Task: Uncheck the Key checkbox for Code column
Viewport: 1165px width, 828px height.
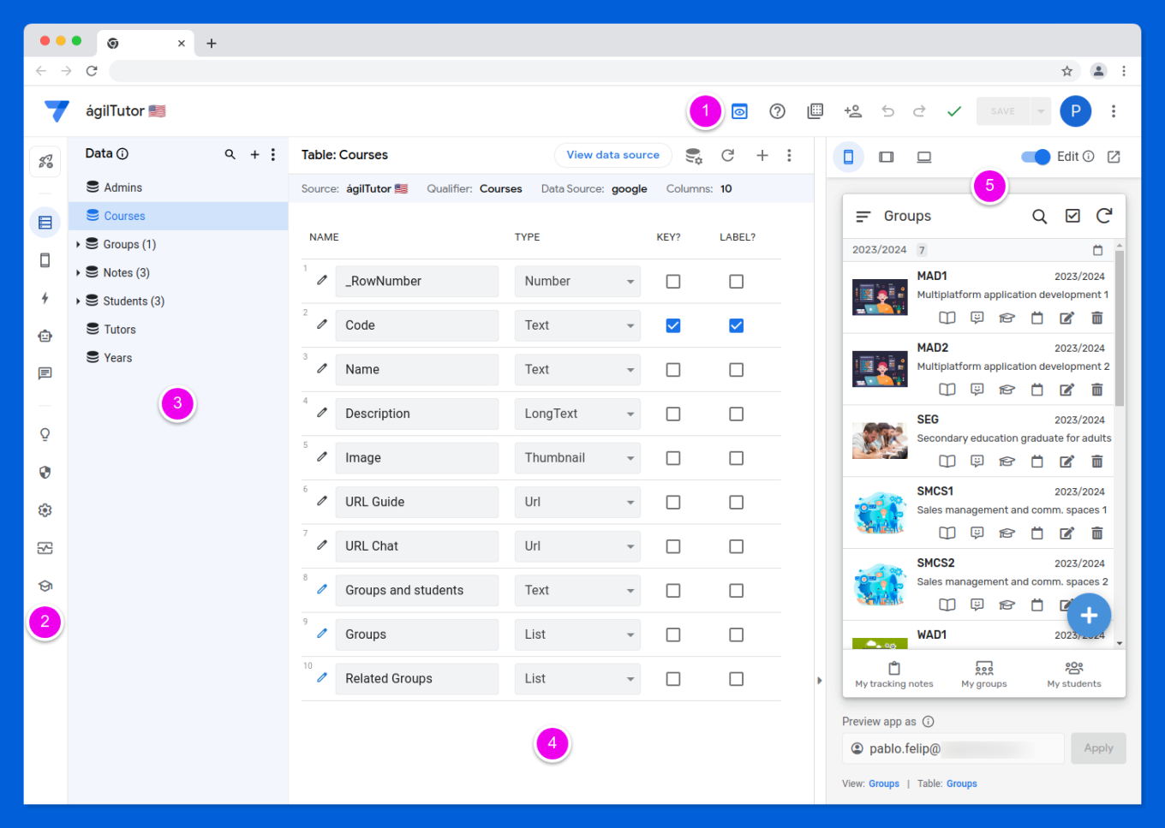Action: 672,325
